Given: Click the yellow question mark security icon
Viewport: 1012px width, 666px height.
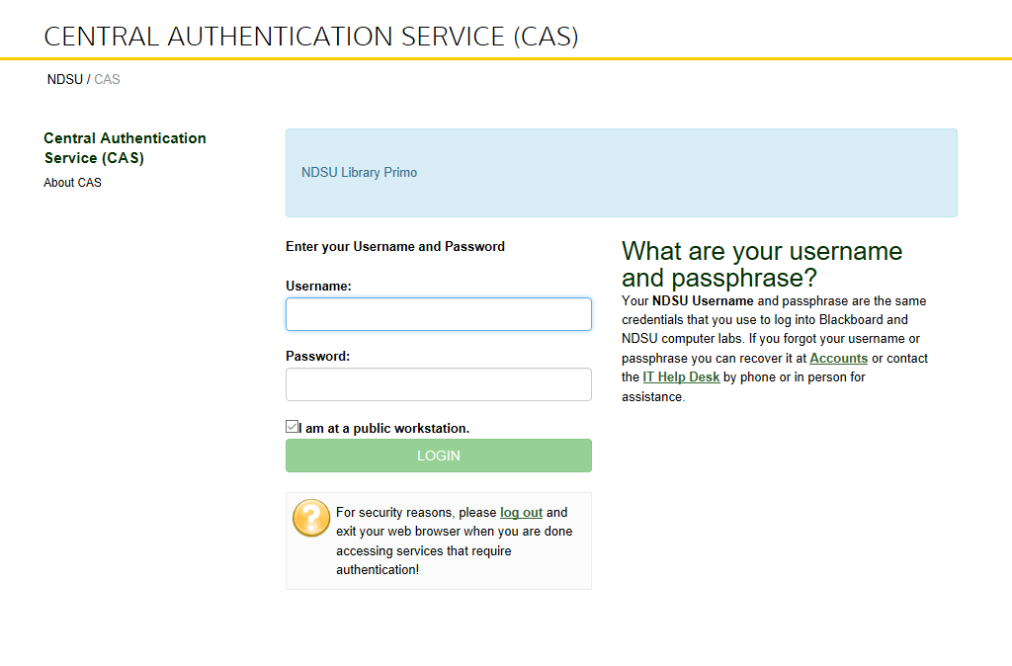Looking at the screenshot, I should (311, 518).
